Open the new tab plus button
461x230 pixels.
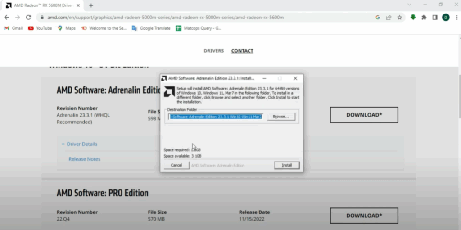[91, 5]
